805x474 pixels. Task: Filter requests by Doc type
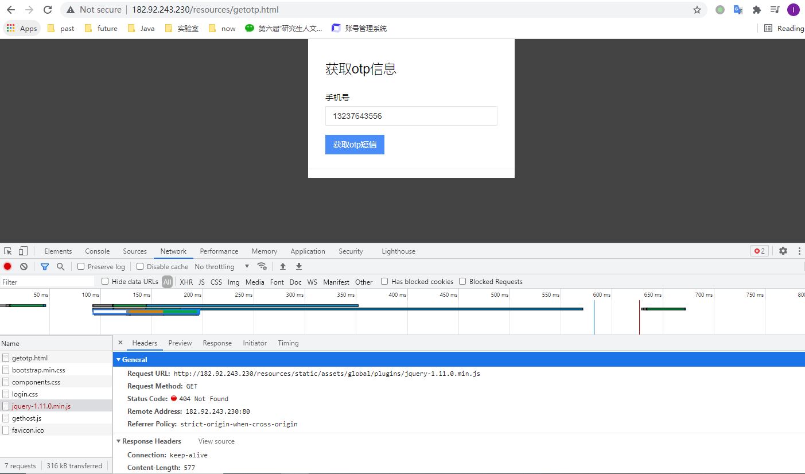[295, 282]
